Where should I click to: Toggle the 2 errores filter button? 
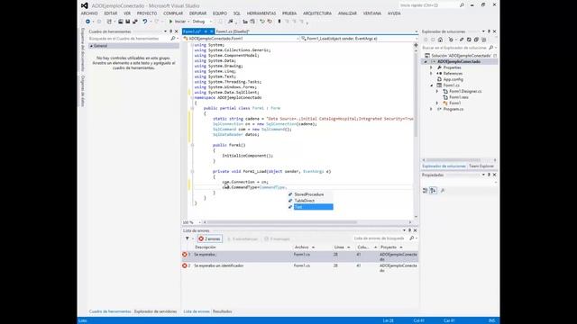210,238
